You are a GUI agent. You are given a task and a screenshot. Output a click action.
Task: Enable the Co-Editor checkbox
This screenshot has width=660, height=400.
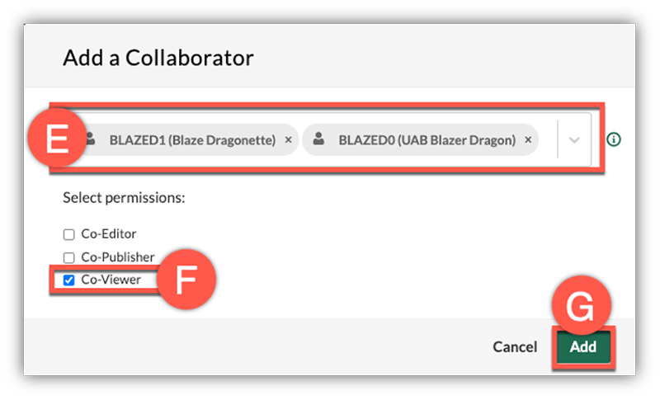click(69, 234)
